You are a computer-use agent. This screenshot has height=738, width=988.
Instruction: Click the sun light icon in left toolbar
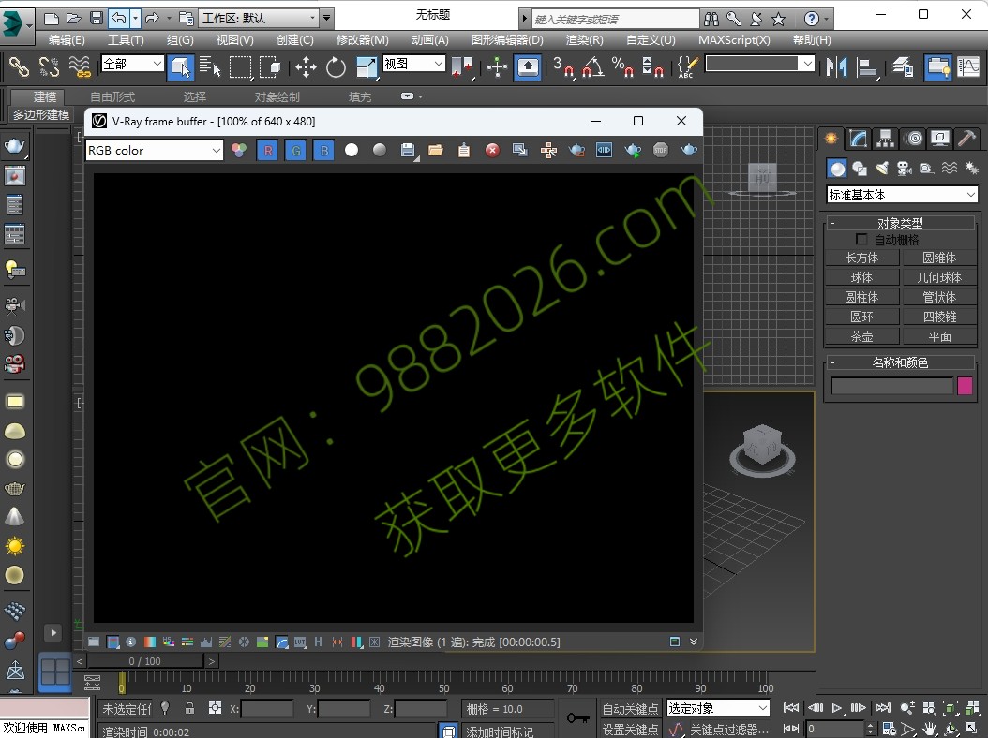14,545
